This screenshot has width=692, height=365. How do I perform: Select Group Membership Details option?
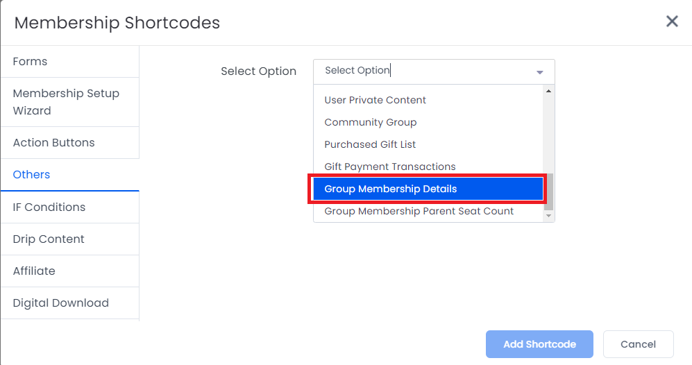(x=391, y=189)
